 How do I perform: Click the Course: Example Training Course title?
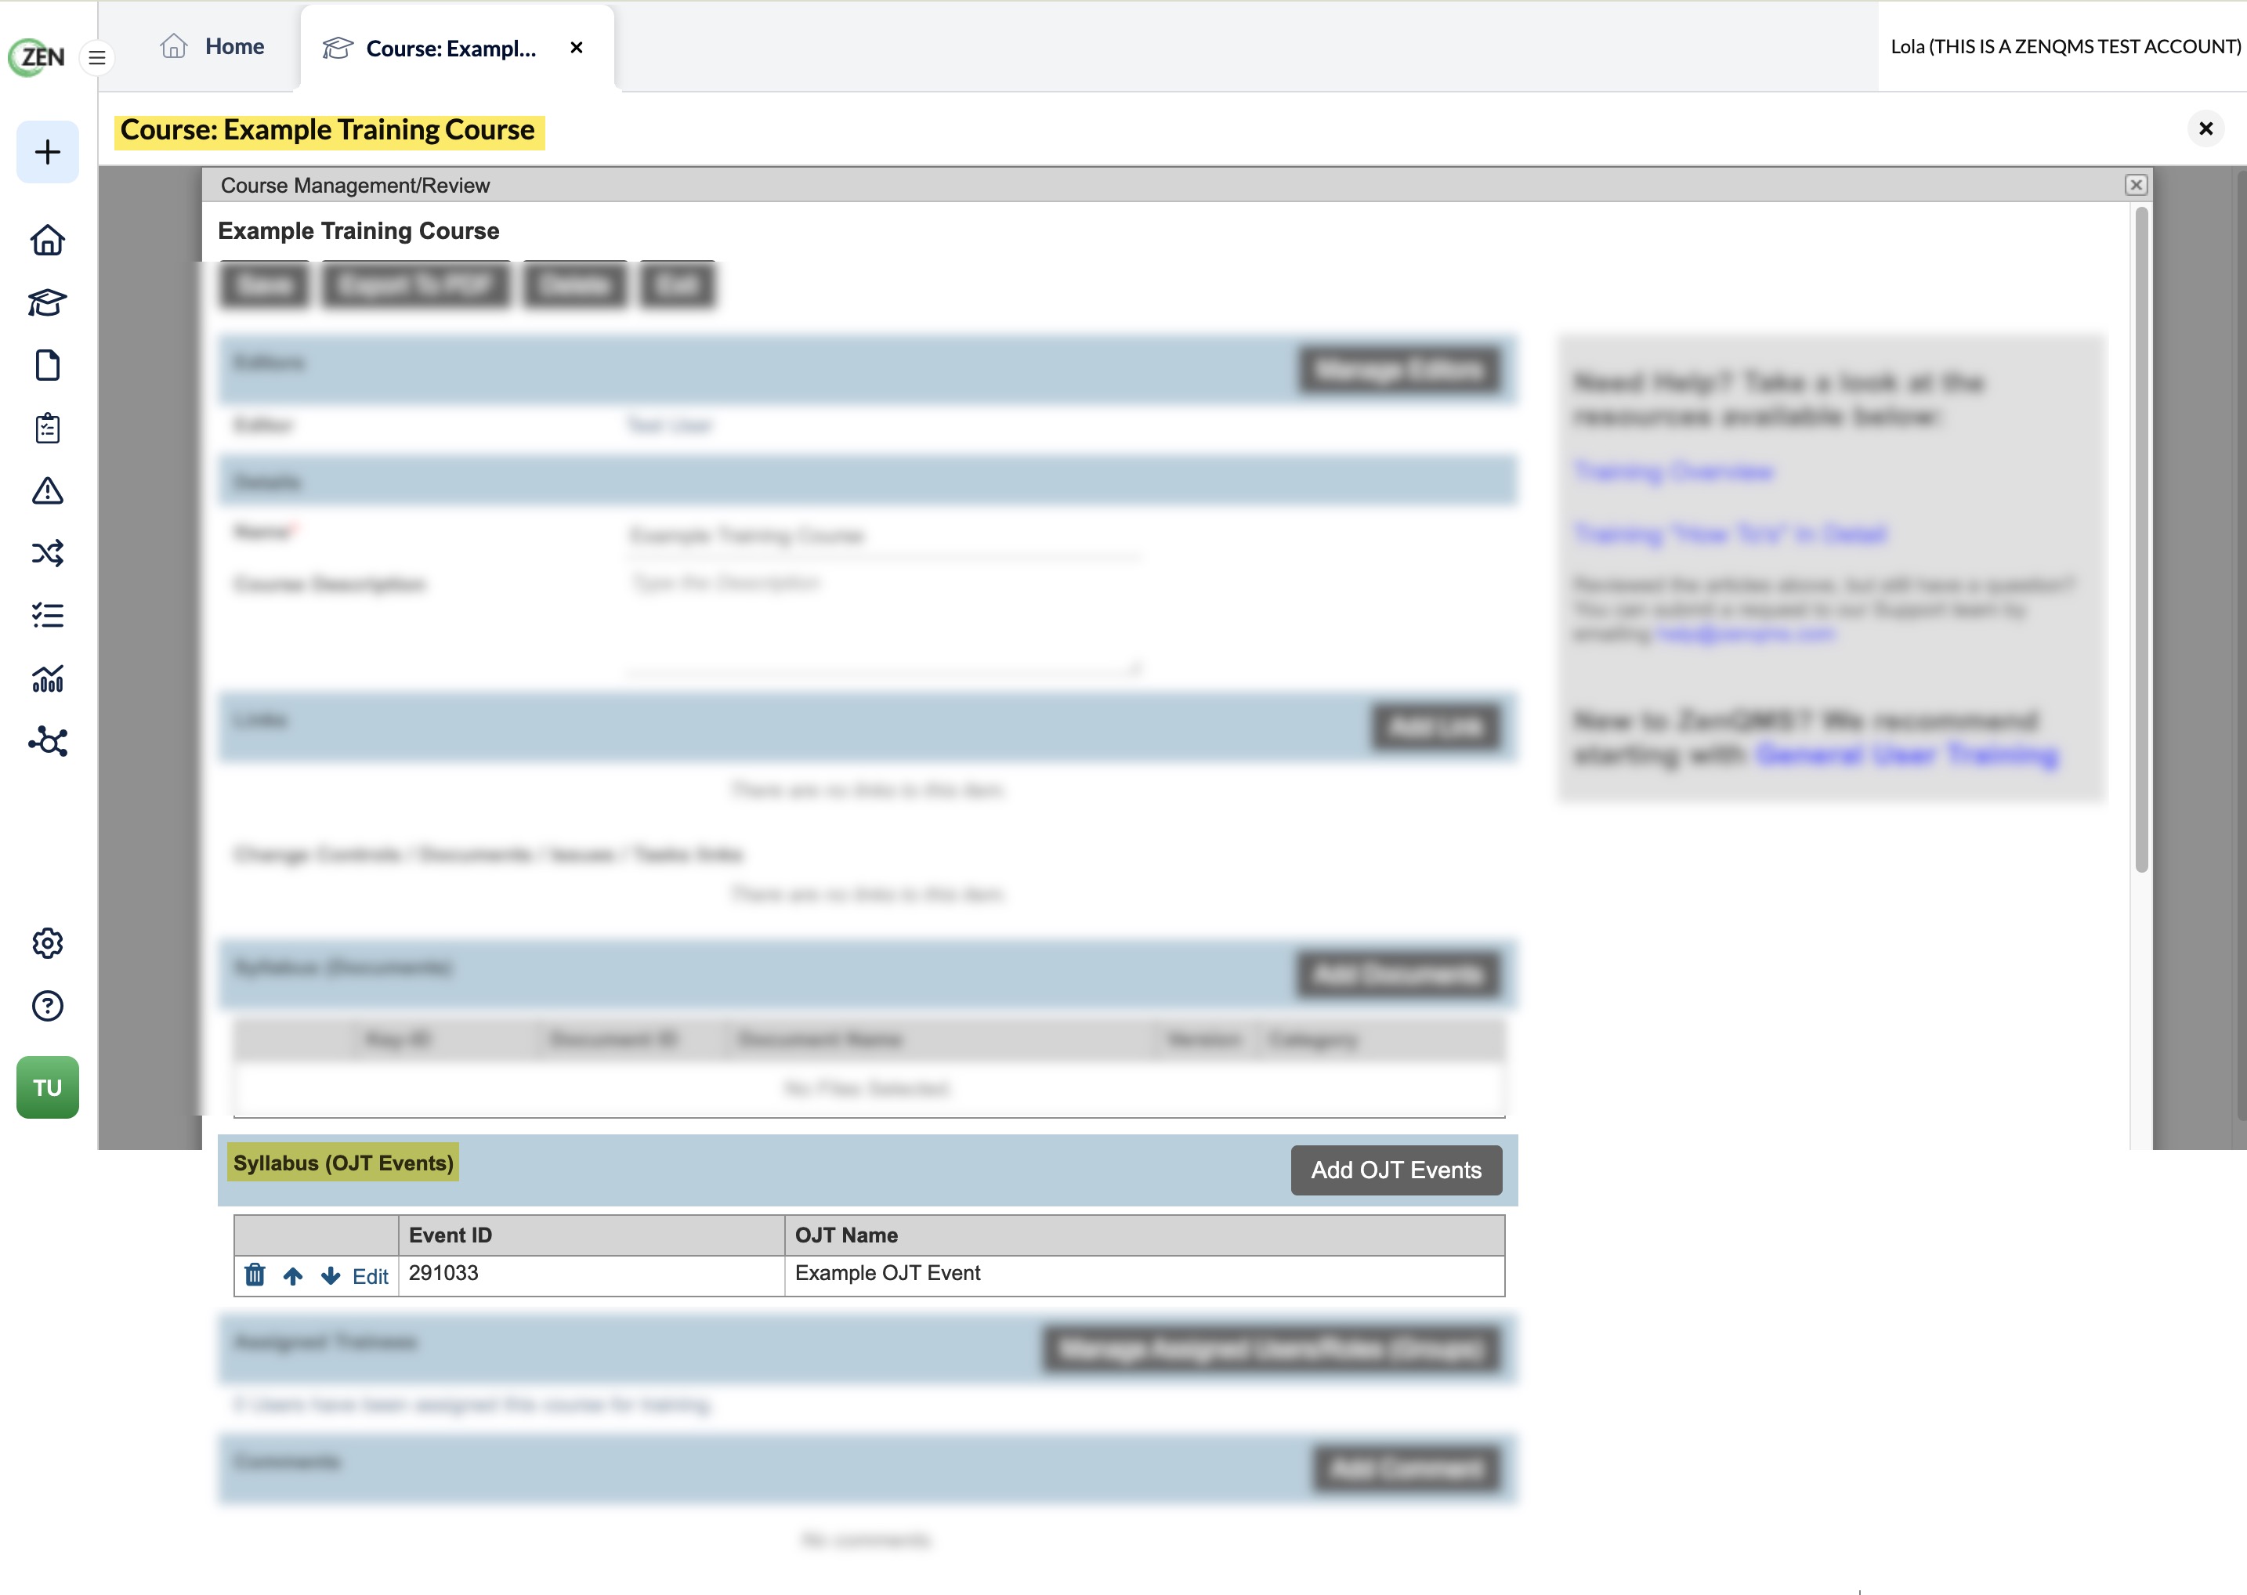328,131
